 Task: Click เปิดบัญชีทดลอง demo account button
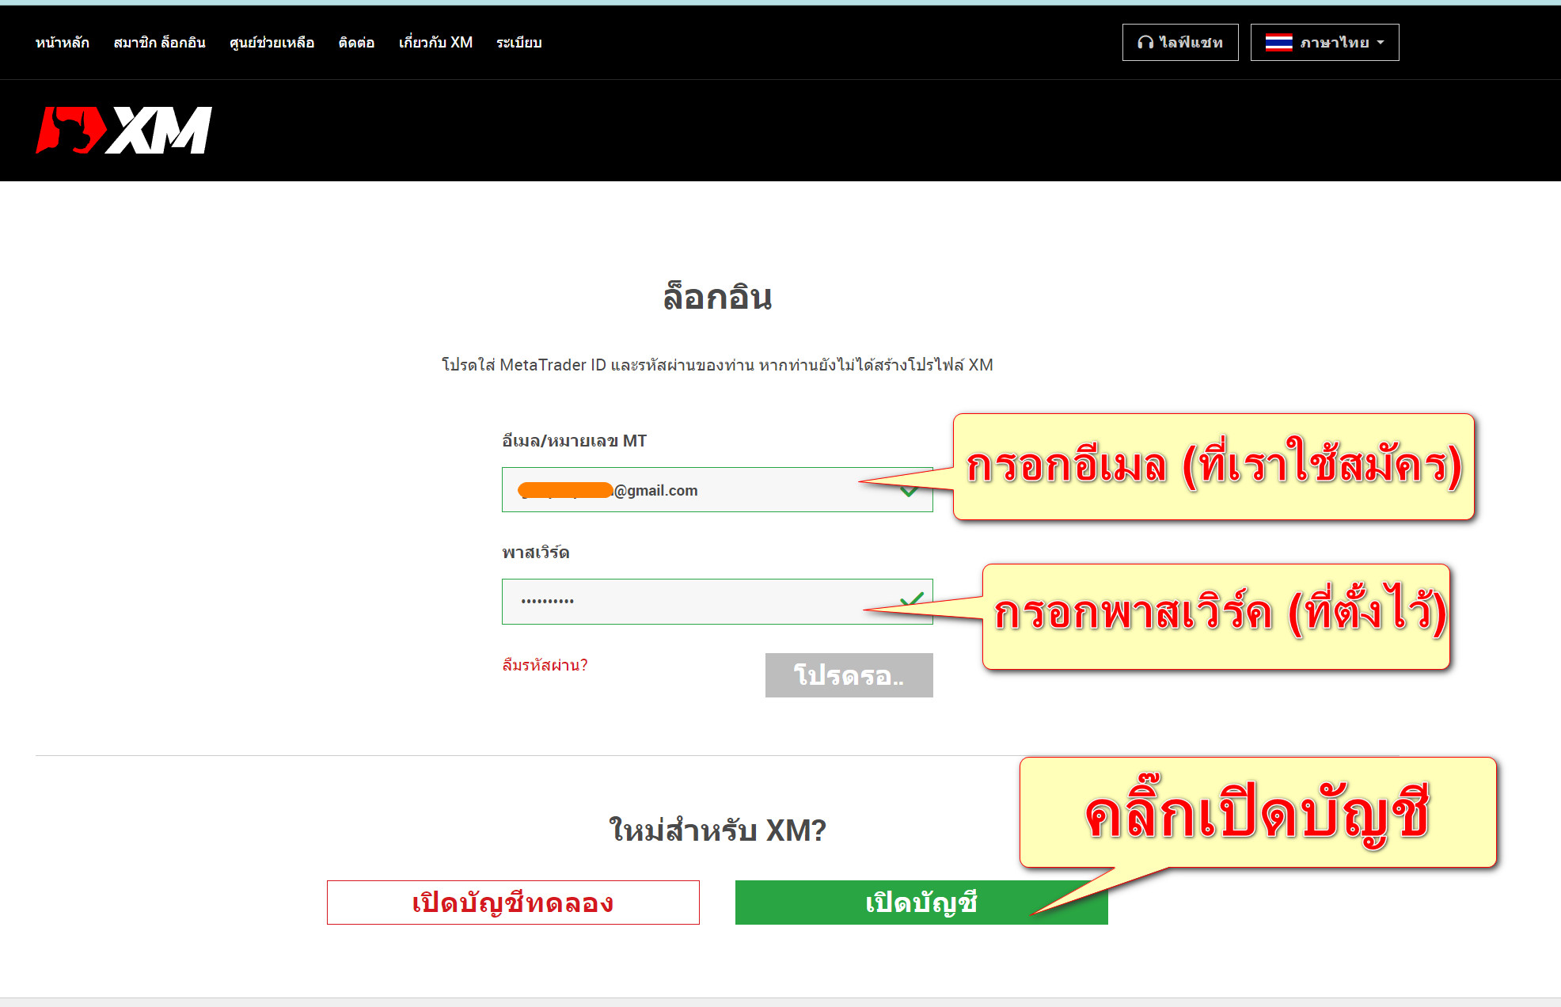pyautogui.click(x=513, y=902)
